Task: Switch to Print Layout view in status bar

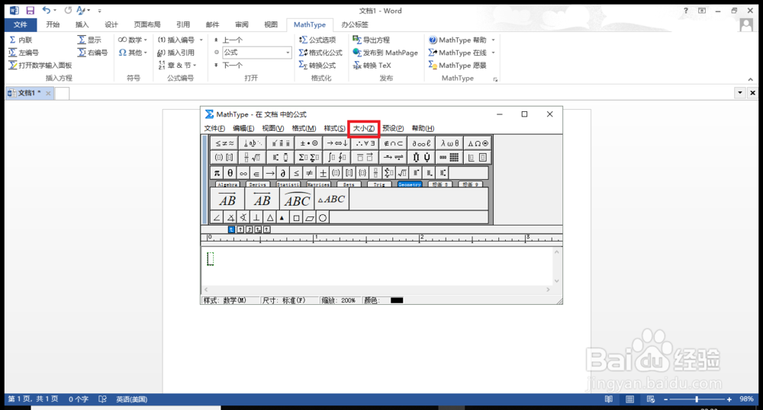Action: 629,399
